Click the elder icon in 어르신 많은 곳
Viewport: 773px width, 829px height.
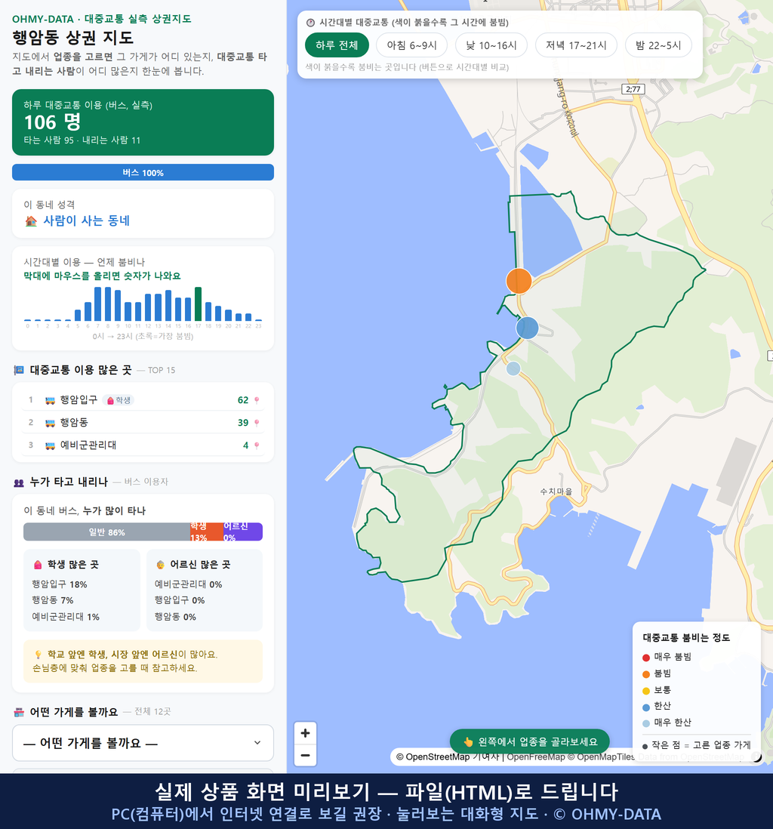tap(160, 565)
